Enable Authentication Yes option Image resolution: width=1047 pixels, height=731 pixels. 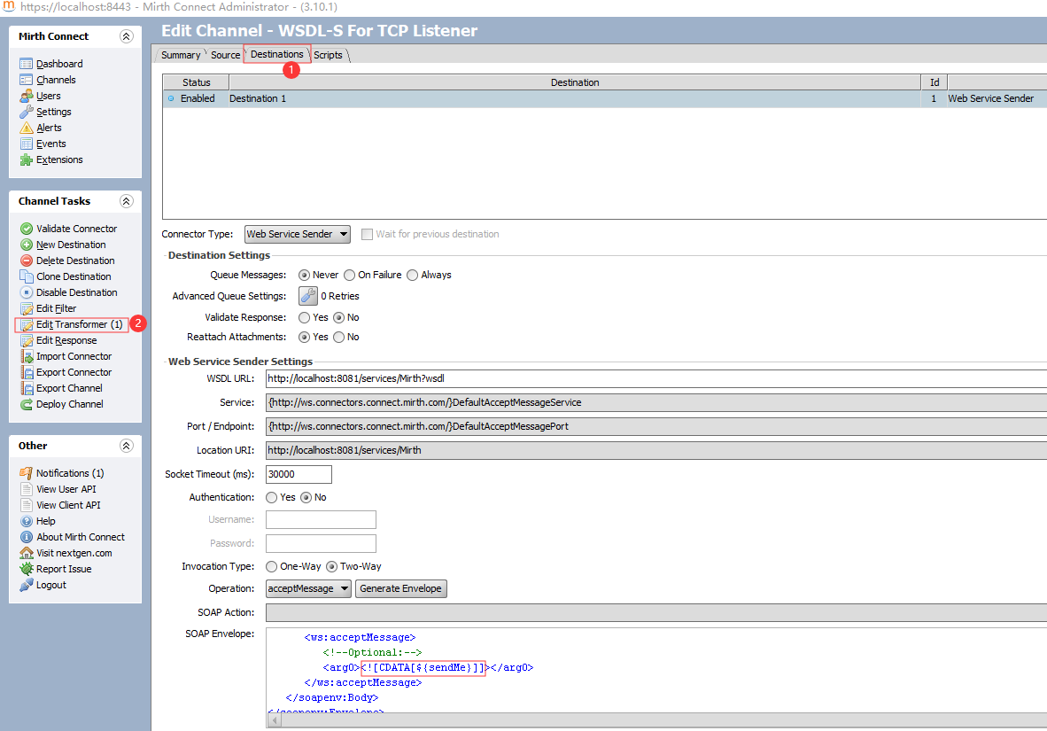point(271,498)
